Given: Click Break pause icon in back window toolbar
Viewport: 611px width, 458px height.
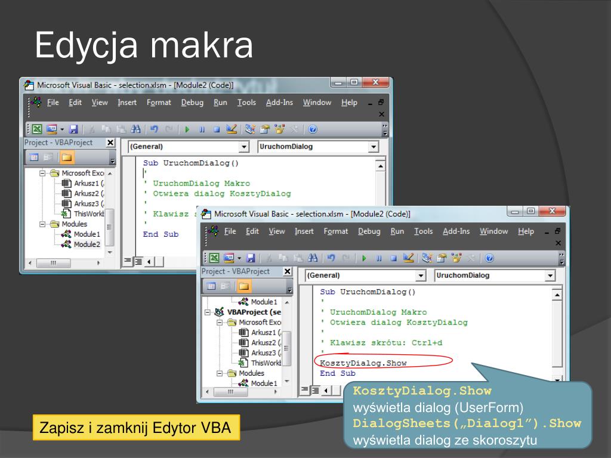Looking at the screenshot, I should pyautogui.click(x=202, y=129).
